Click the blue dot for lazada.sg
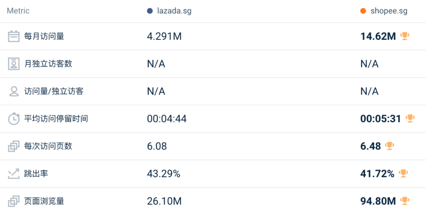This screenshot has width=426, height=214. pos(150,11)
